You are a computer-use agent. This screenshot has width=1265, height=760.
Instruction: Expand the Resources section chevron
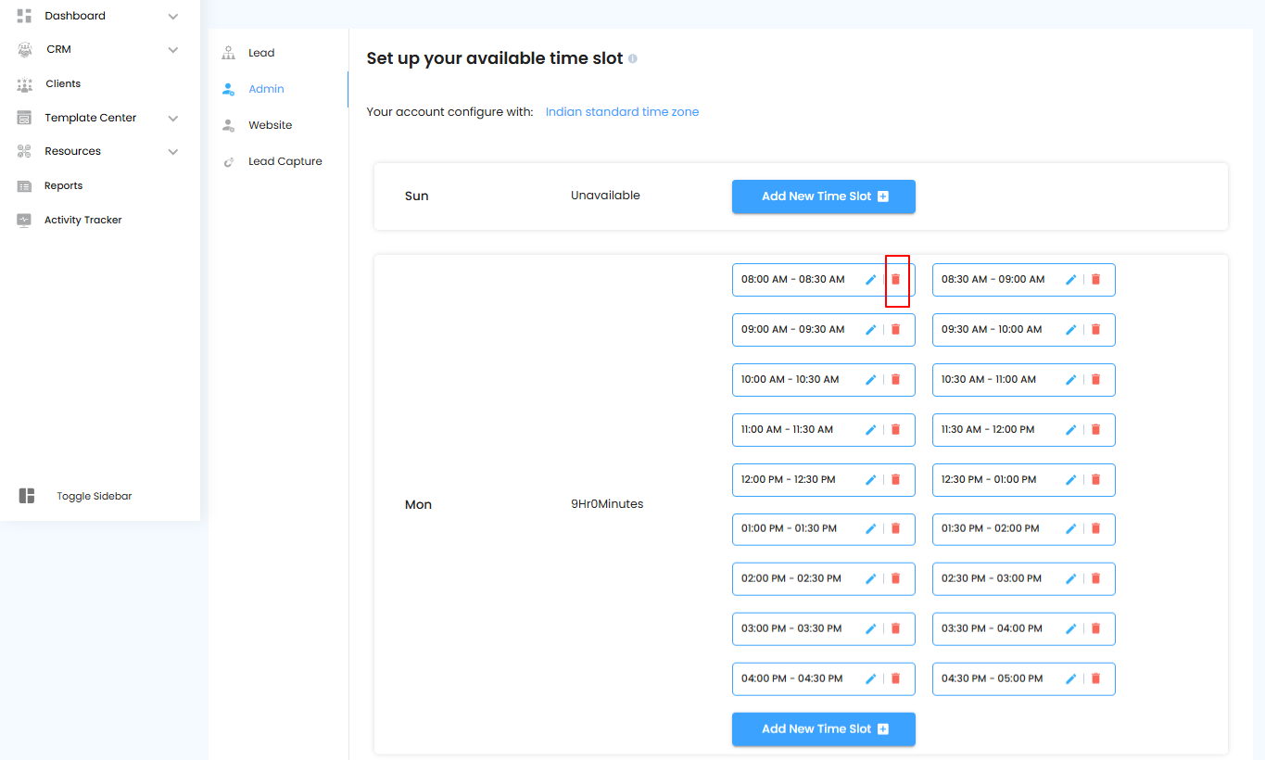coord(173,152)
